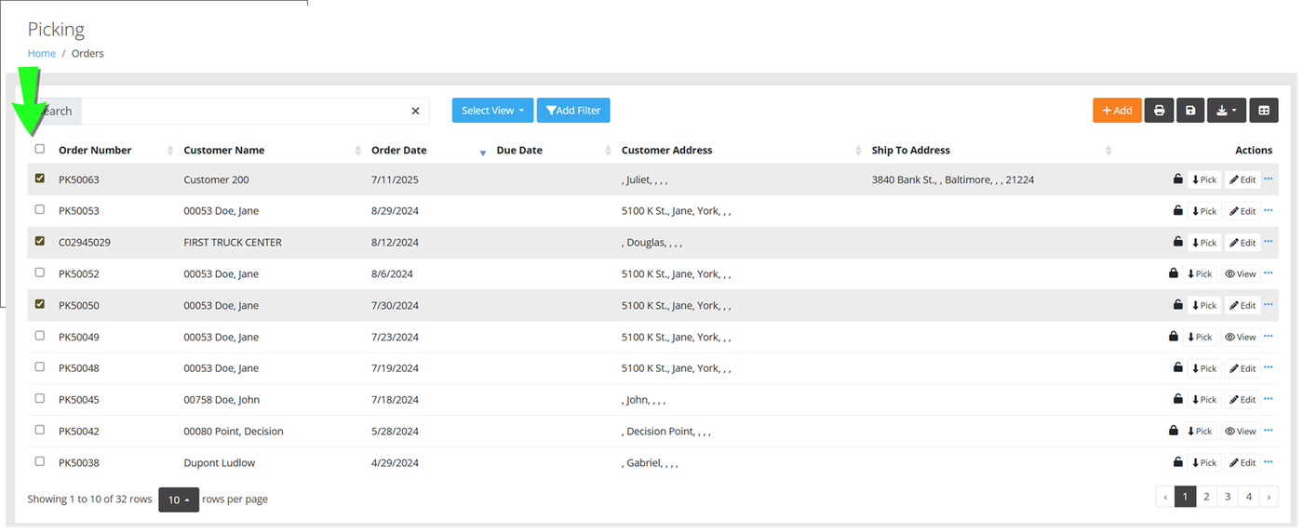Click the 'Dupont Ludlow' customer name cell
The height and width of the screenshot is (532, 1303).
pyautogui.click(x=219, y=462)
